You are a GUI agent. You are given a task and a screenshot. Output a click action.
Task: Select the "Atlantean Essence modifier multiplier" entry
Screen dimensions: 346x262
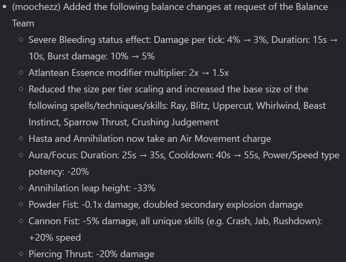coord(107,73)
